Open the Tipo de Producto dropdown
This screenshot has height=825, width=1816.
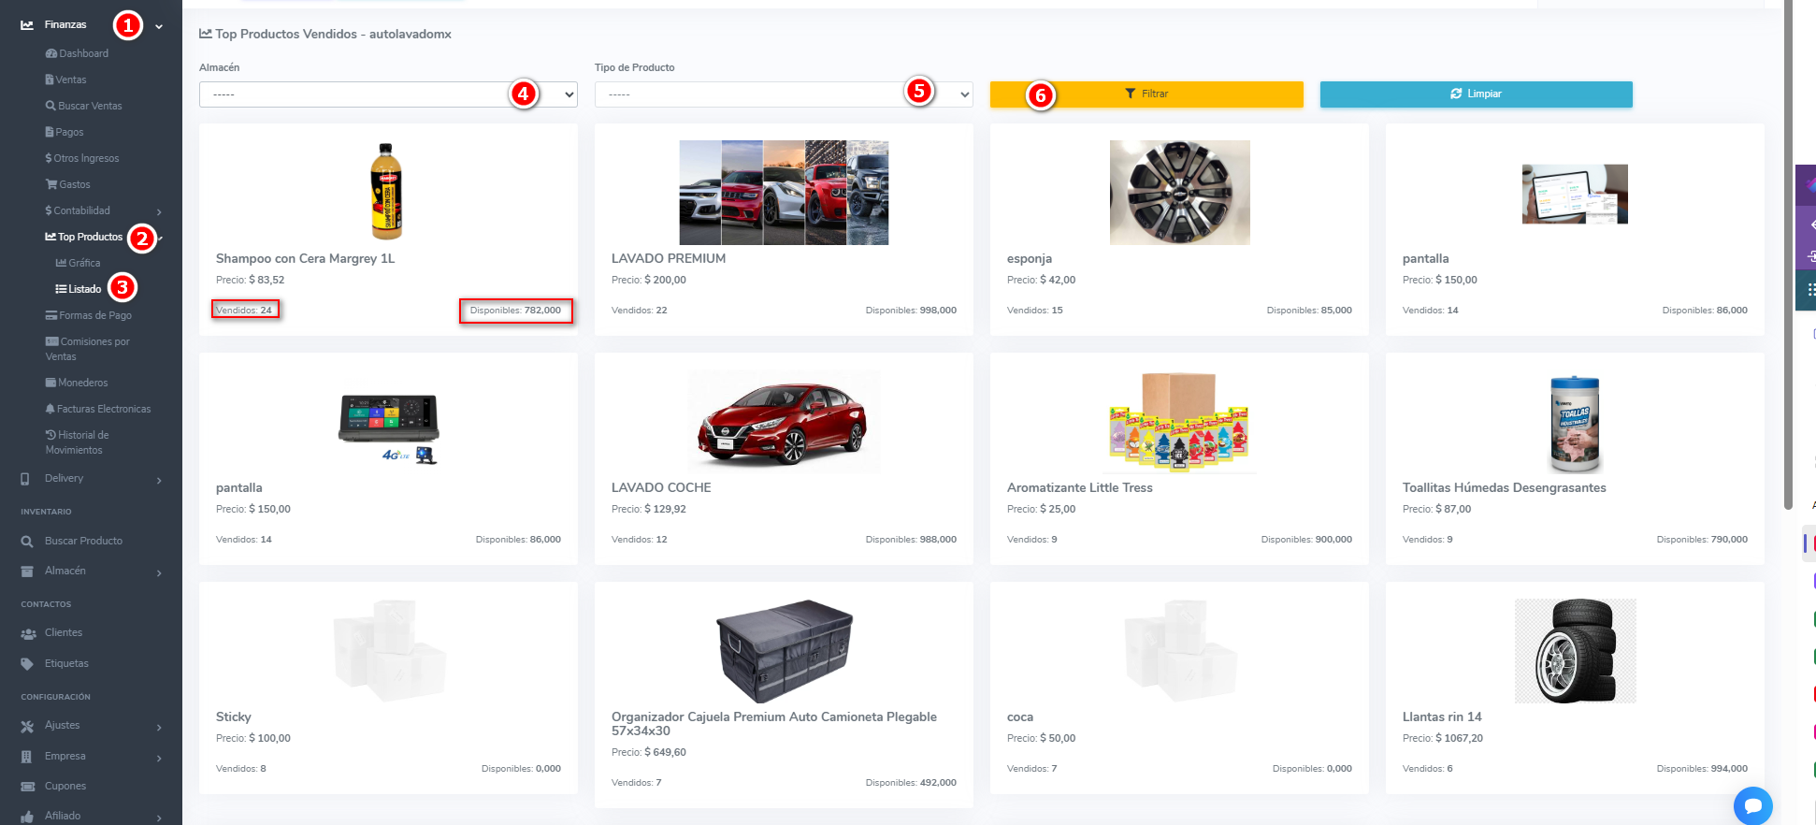[783, 94]
